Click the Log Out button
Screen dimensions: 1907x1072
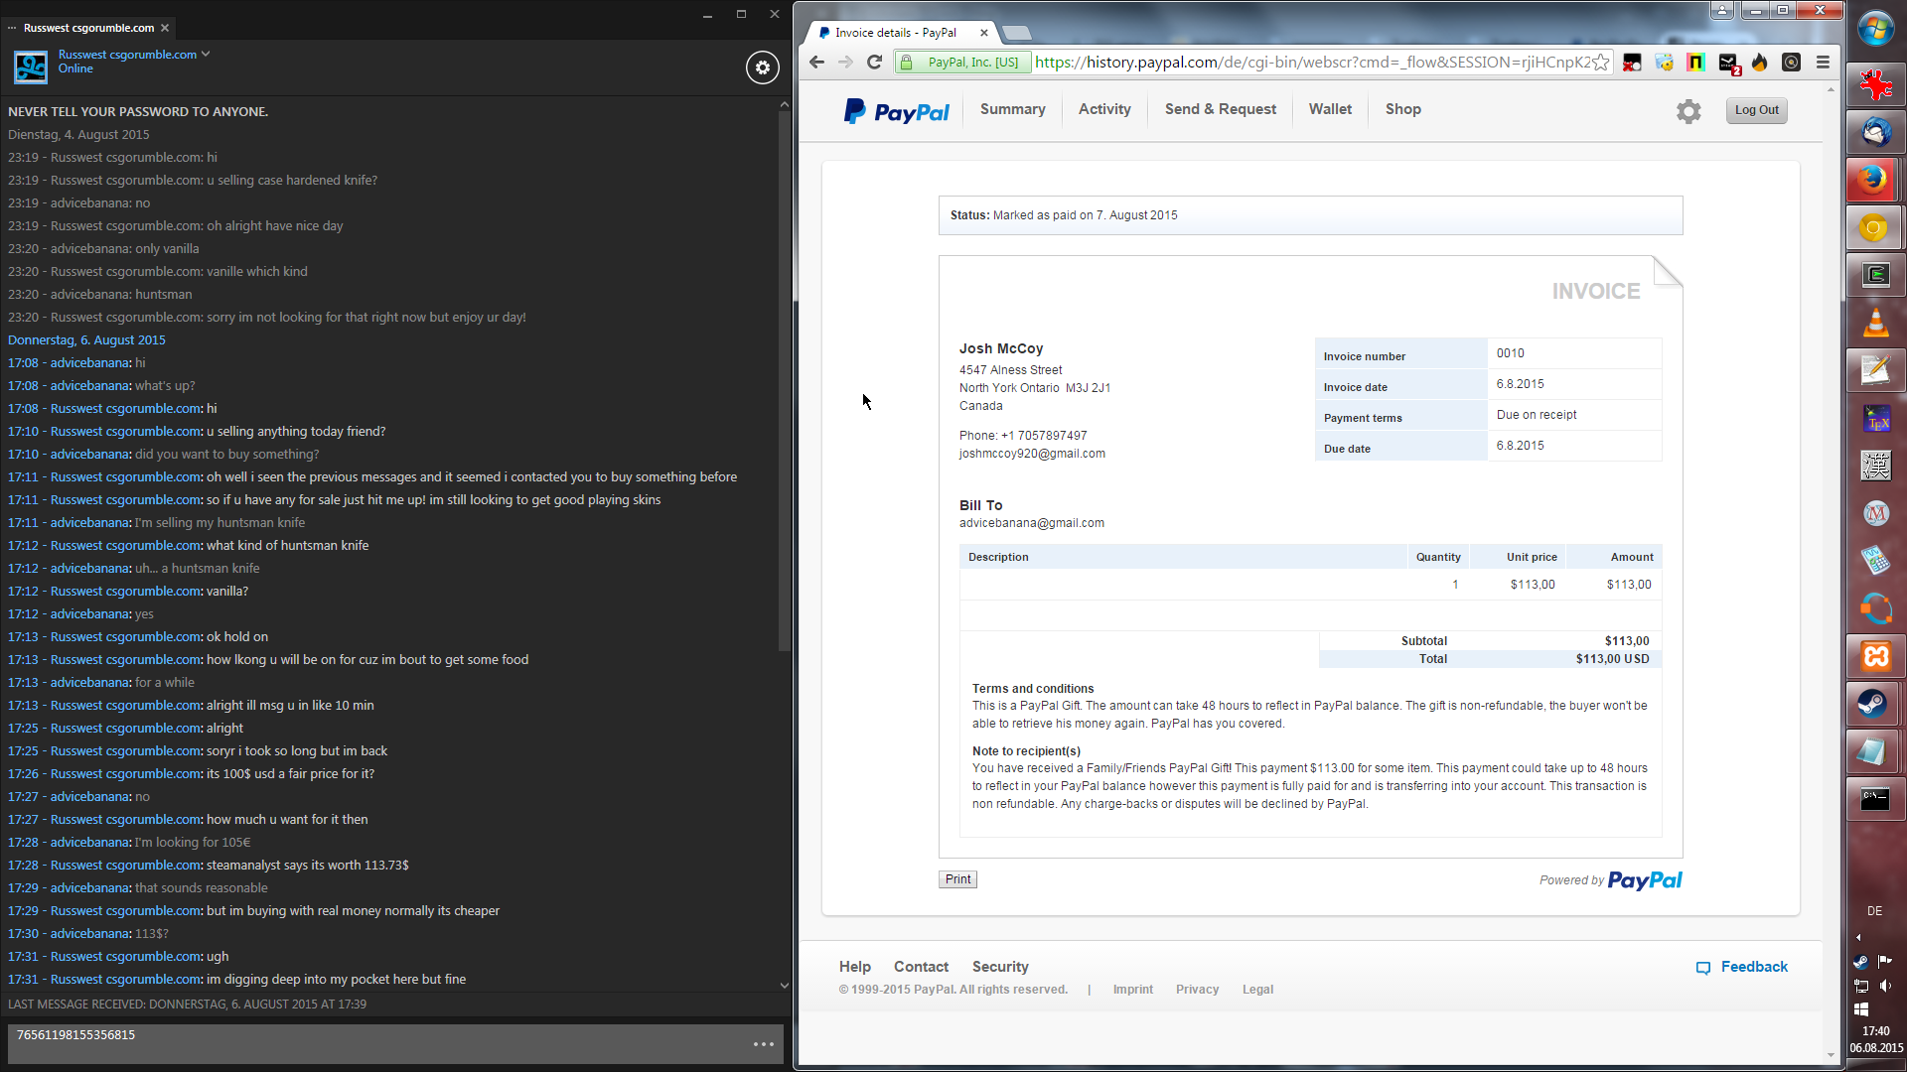tap(1756, 110)
